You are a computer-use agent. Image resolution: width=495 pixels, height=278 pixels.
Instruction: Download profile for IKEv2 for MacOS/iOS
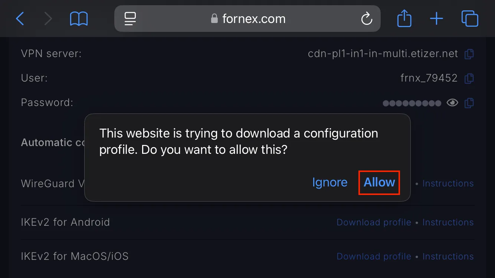coord(374,257)
